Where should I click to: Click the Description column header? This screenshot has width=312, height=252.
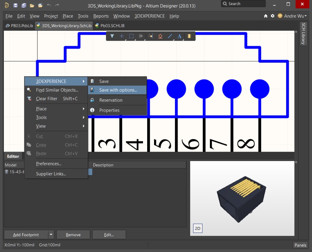139,165
